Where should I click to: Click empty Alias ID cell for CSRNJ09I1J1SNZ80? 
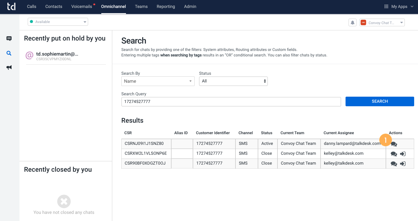[x=182, y=144]
